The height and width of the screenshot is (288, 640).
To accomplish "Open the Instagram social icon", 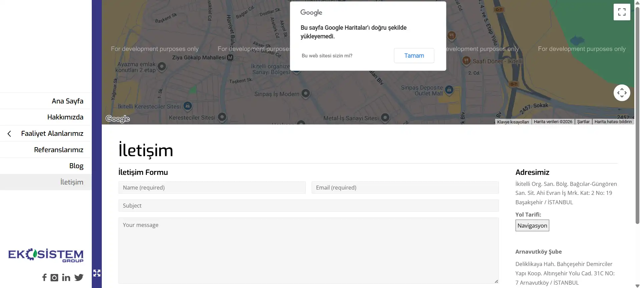I will (x=54, y=278).
